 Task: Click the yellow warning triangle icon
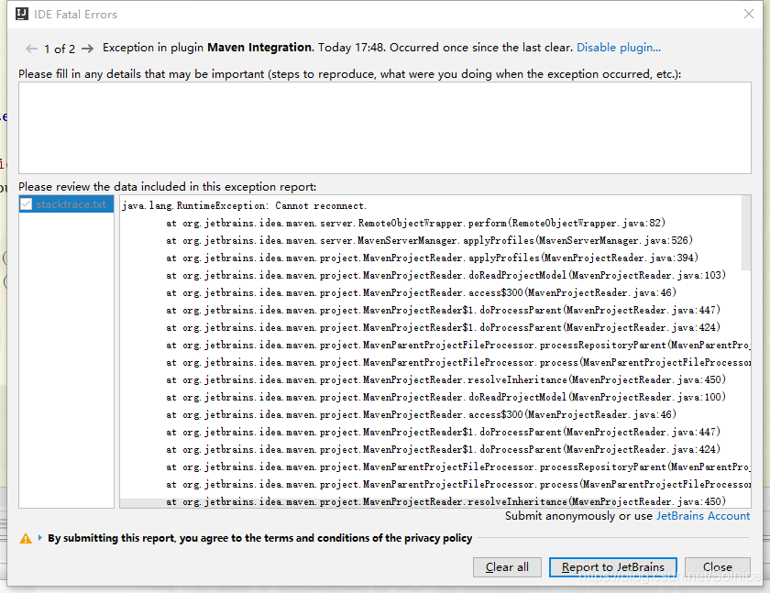coord(26,539)
